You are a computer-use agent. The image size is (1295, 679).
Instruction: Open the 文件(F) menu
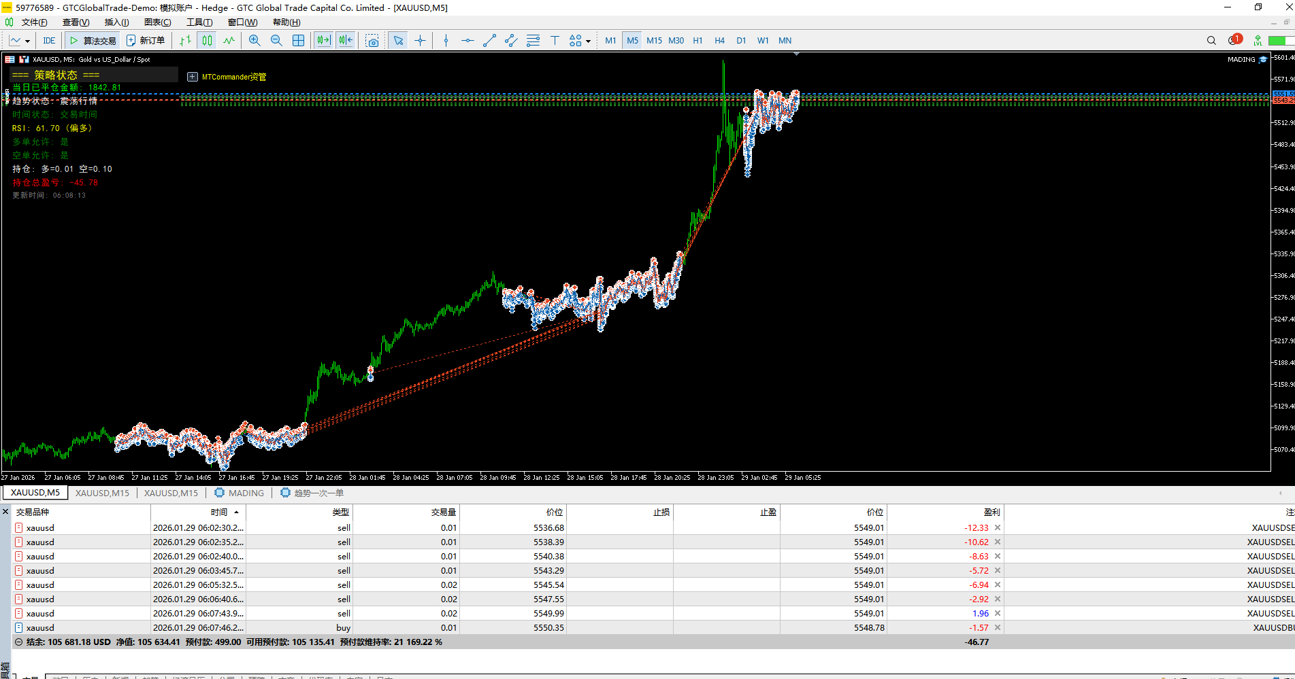pyautogui.click(x=35, y=22)
